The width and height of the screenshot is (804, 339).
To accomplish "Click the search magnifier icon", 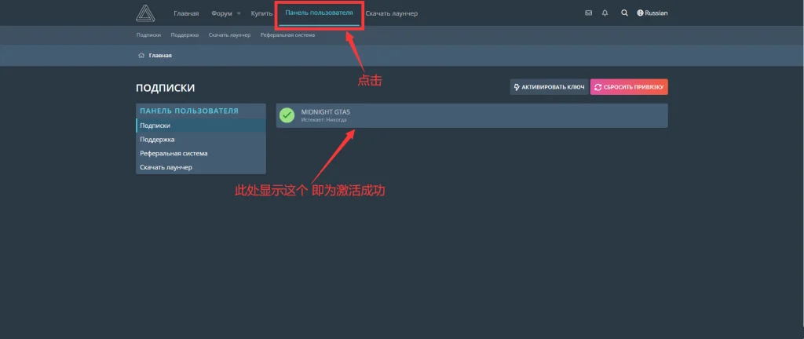I will click(624, 13).
